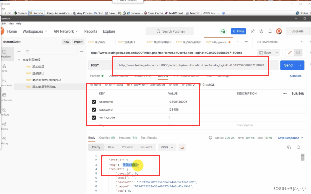Image resolution: width=311 pixels, height=194 pixels.
Task: Open the Save Response dropdown
Action: pyautogui.click(x=290, y=138)
